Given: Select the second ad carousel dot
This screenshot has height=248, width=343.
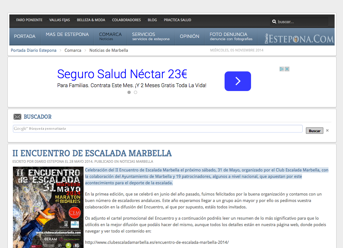Looking at the screenshot, I should (136, 92).
